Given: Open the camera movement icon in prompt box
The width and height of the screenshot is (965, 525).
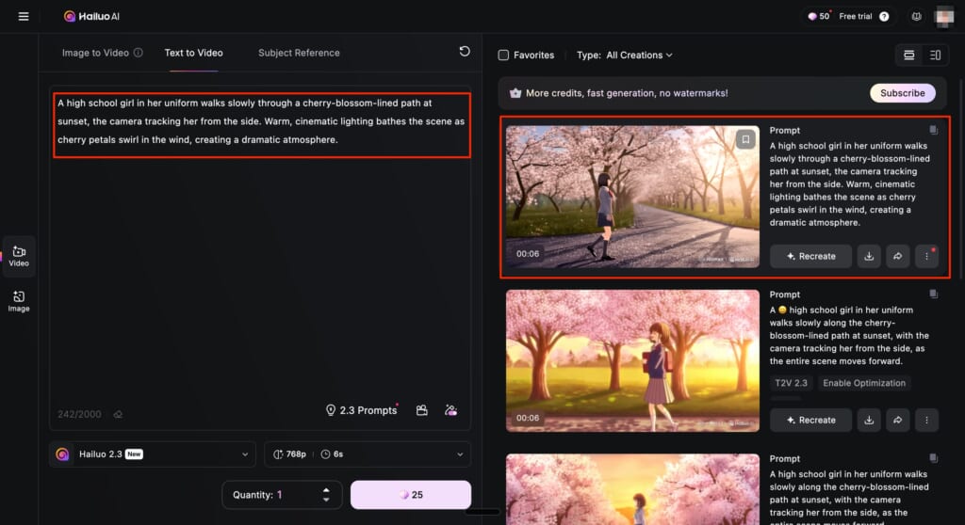Looking at the screenshot, I should 422,410.
